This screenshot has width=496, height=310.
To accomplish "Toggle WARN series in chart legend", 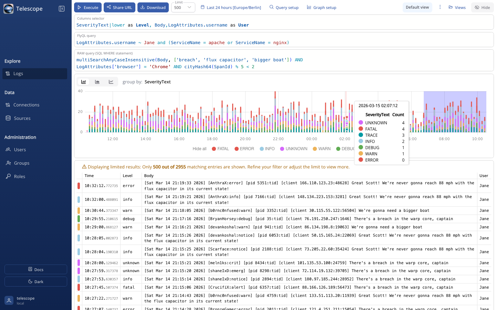I will (x=322, y=149).
